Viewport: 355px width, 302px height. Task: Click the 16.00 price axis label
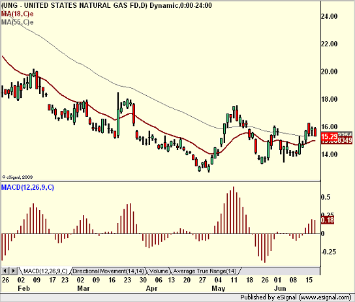tap(329, 127)
